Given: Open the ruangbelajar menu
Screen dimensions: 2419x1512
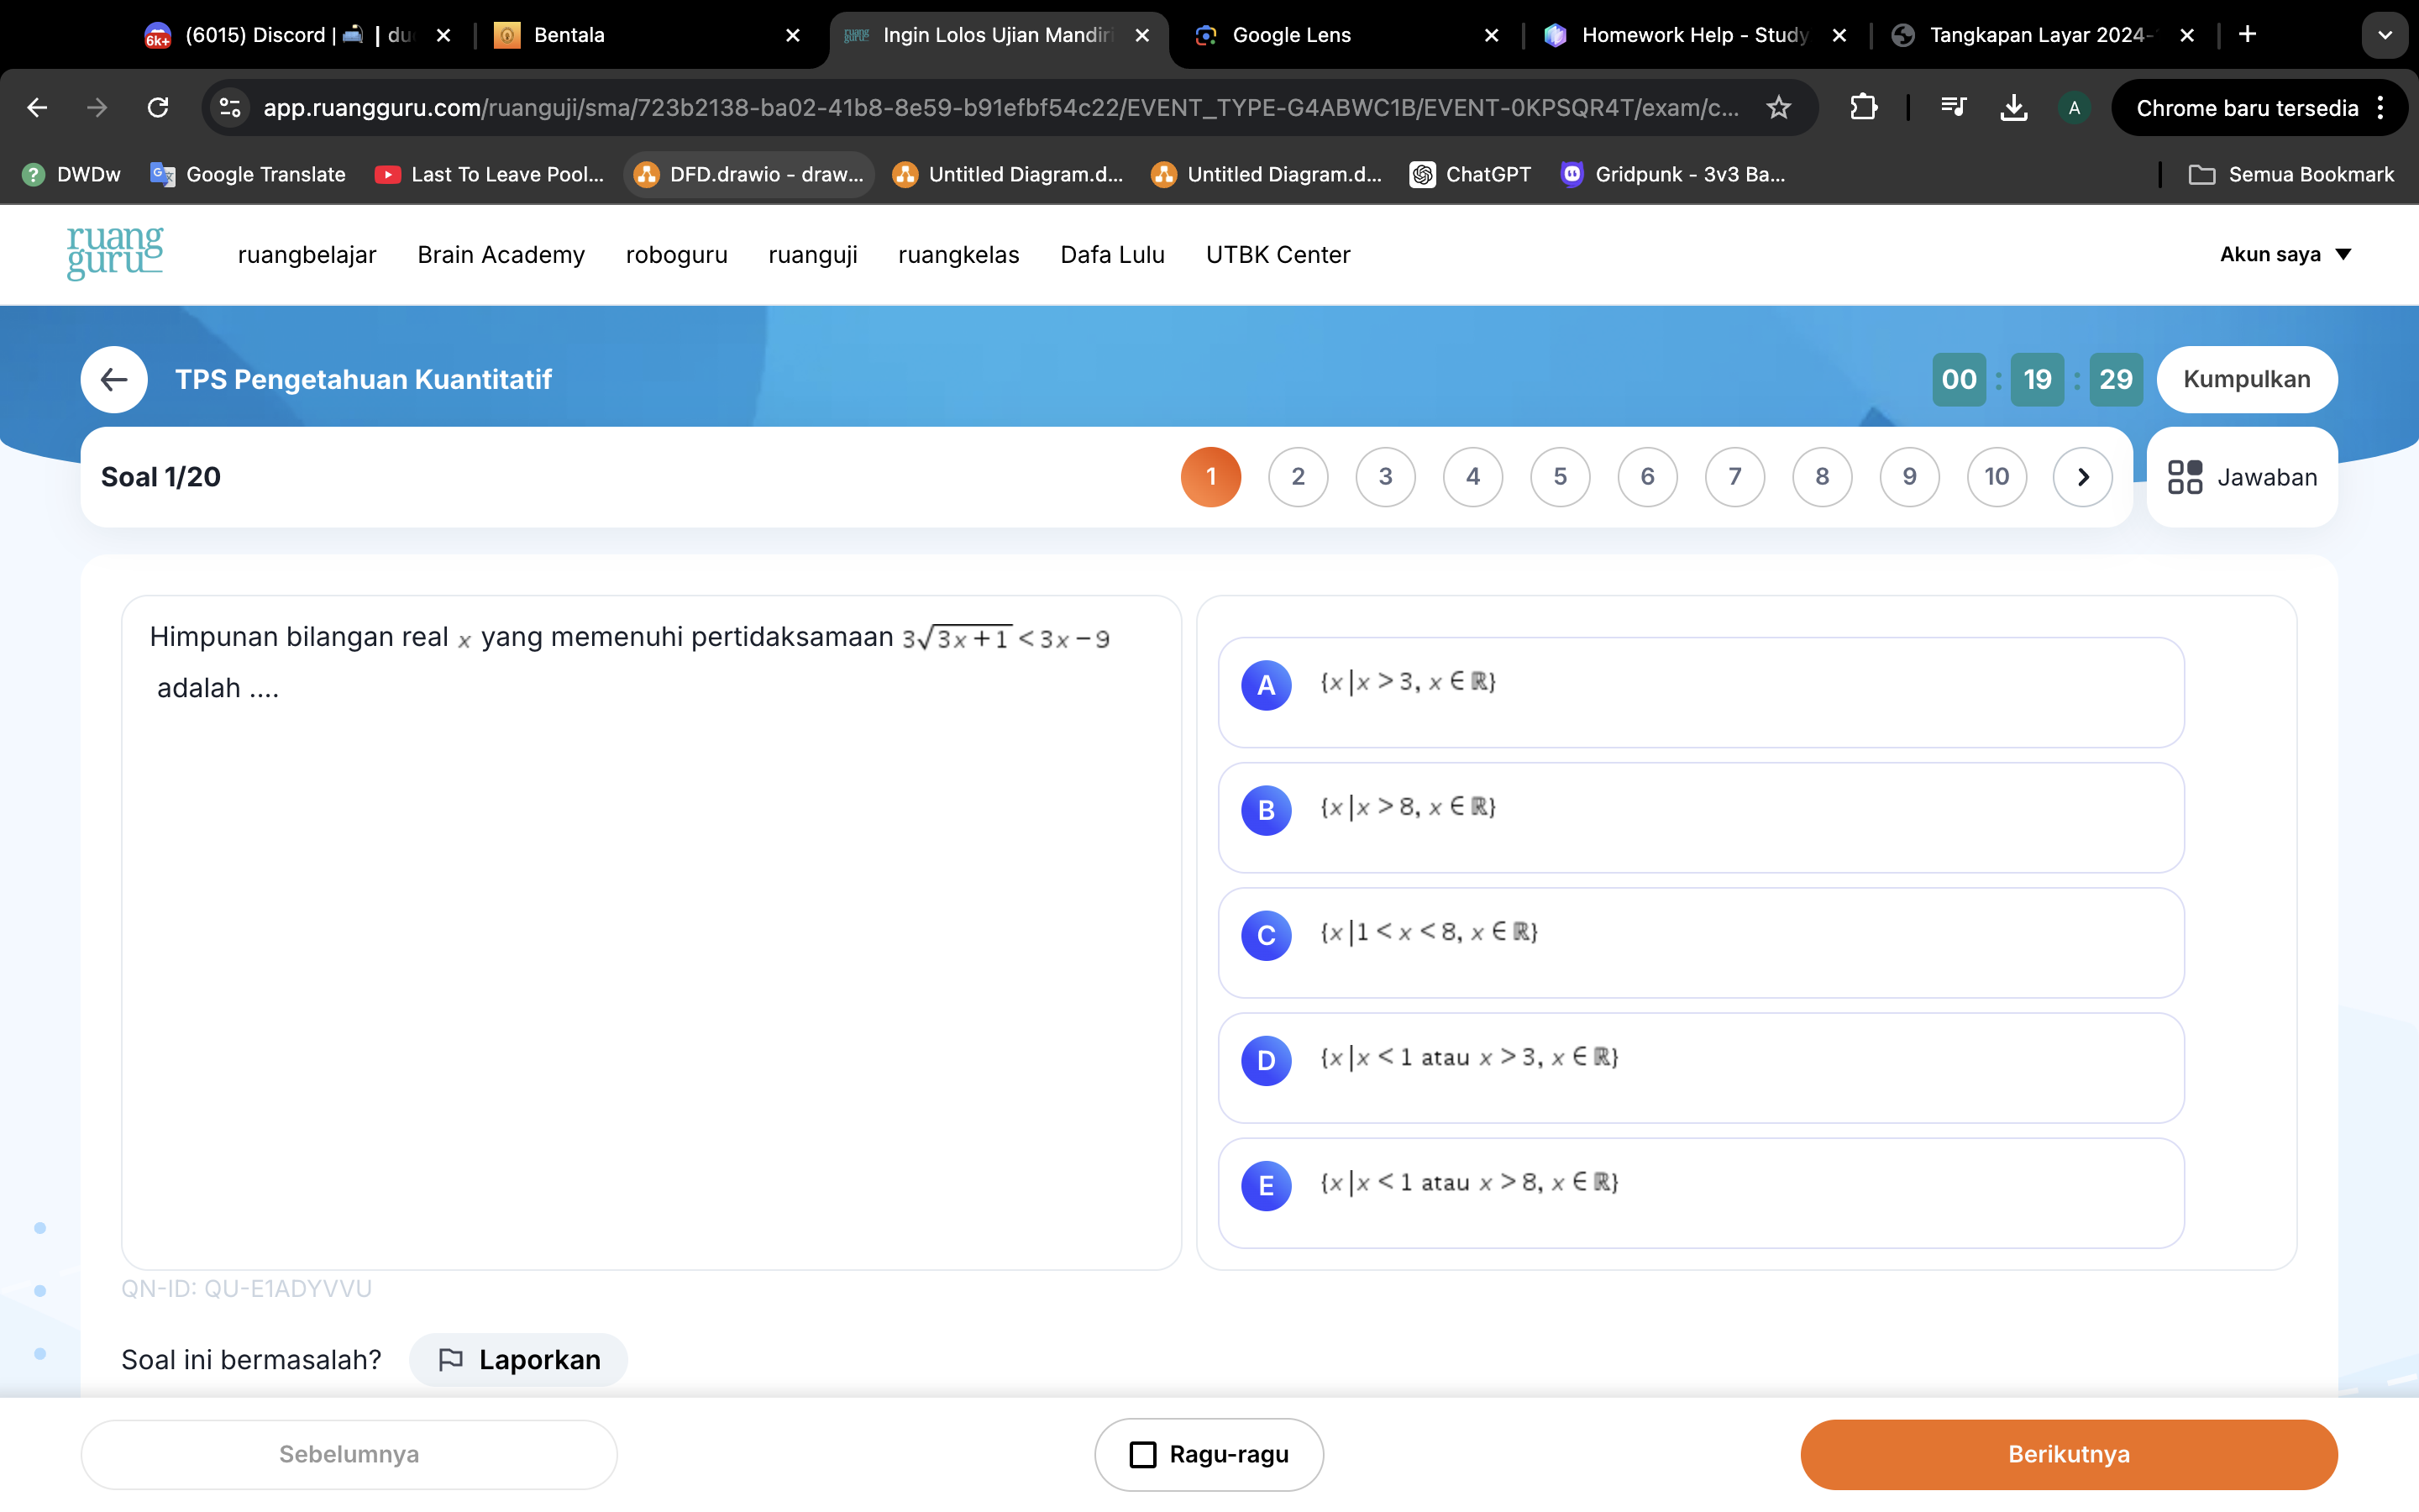Looking at the screenshot, I should pos(307,254).
